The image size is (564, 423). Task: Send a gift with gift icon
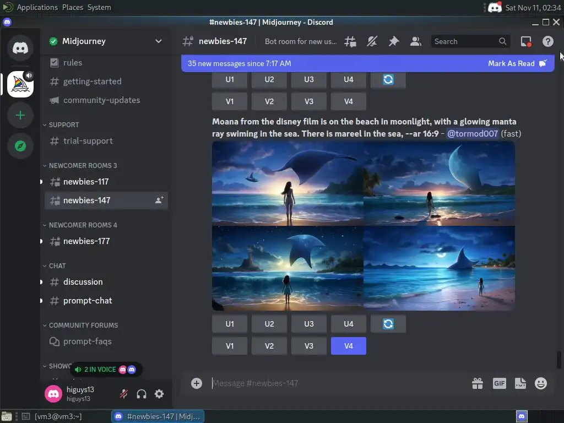478,383
